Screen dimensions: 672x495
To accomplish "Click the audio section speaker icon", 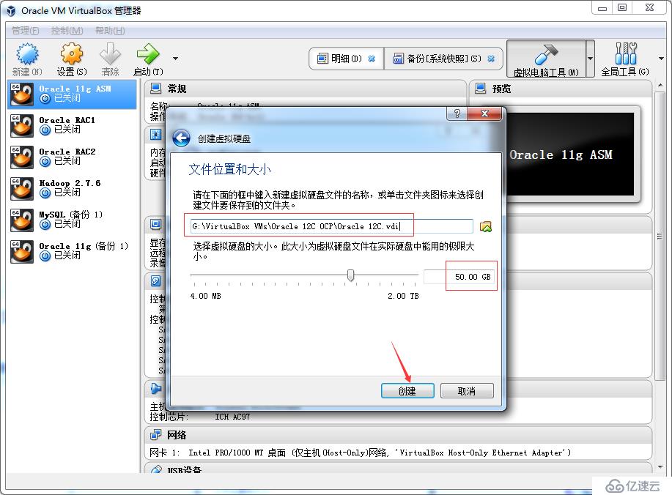I will point(155,389).
